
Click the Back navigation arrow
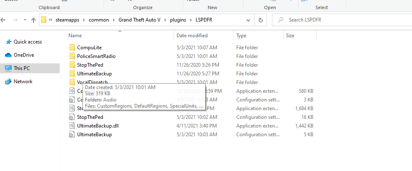coord(4,20)
